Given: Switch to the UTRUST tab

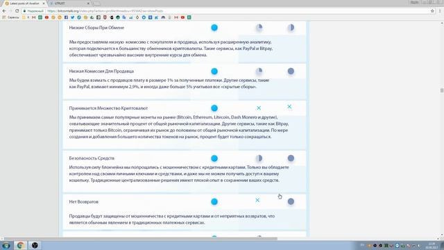Looking at the screenshot, I should point(69,3).
